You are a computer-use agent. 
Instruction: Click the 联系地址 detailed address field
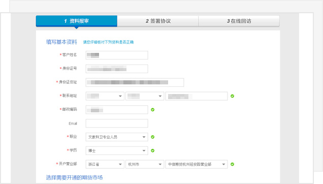[197, 96]
